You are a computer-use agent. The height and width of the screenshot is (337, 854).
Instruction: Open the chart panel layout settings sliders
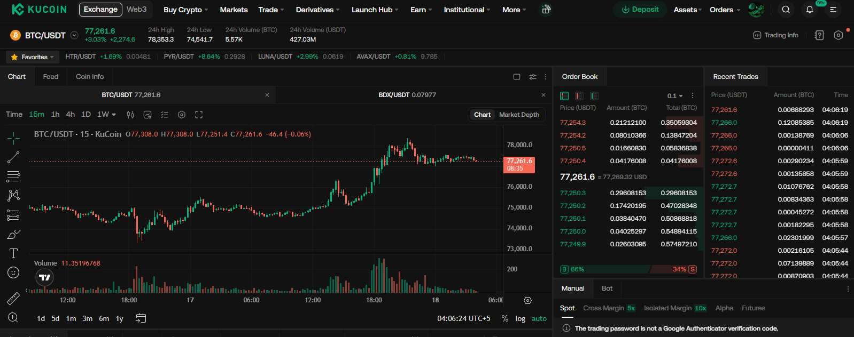532,77
